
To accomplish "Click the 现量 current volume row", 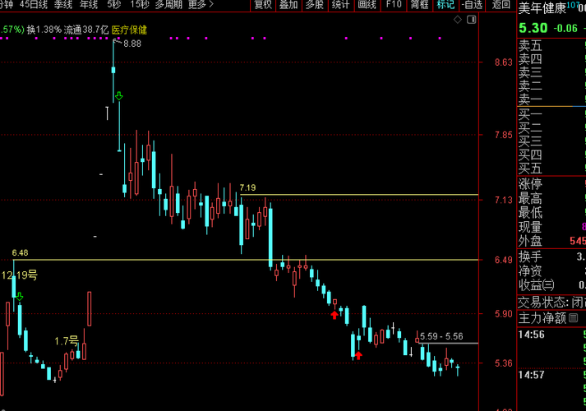I will [551, 227].
